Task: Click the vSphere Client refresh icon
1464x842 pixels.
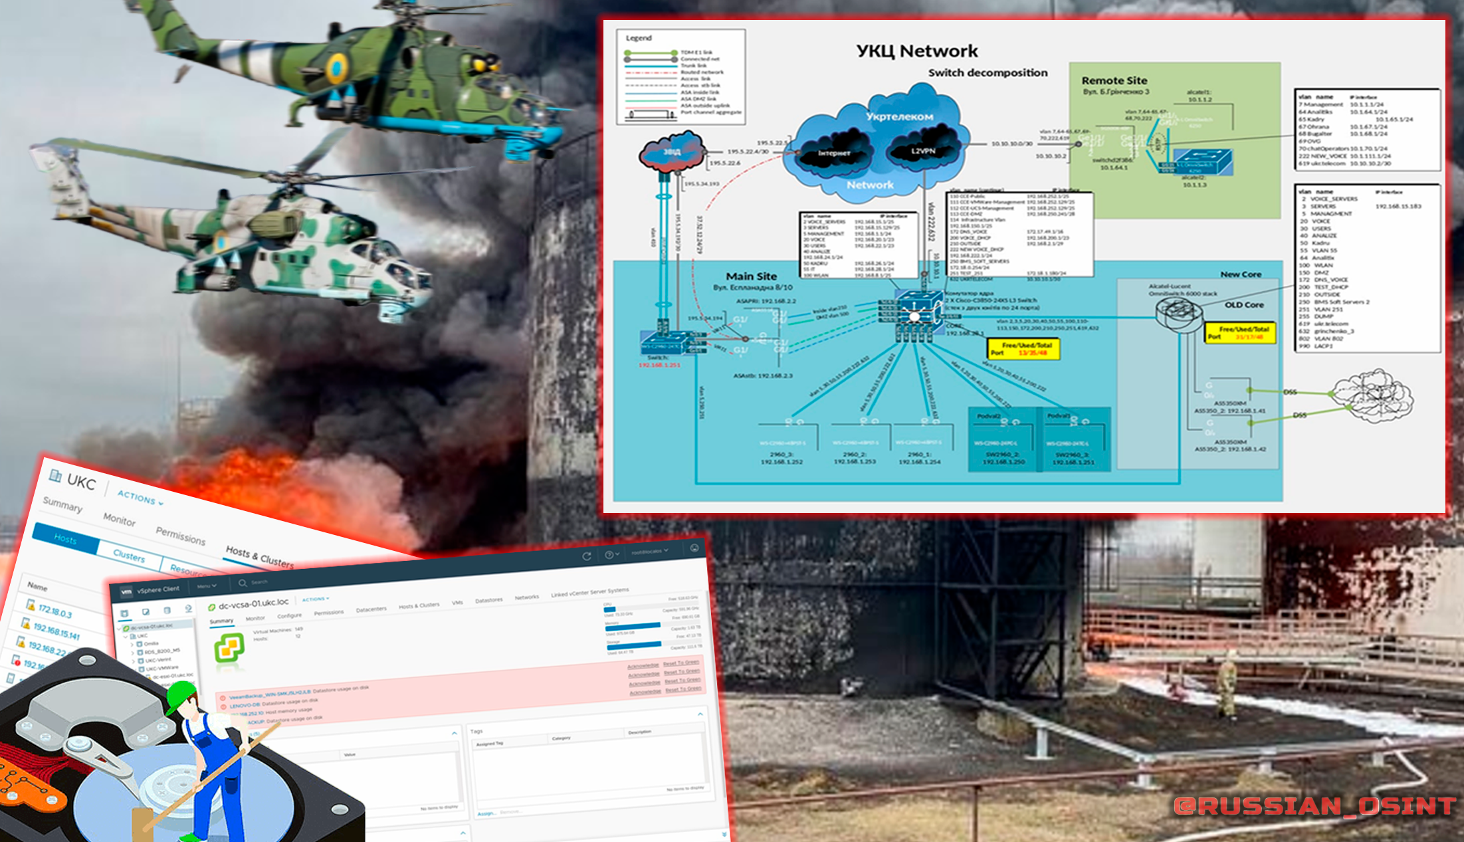Action: point(587,556)
